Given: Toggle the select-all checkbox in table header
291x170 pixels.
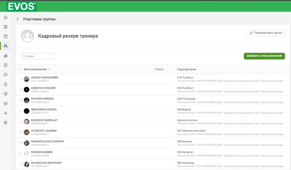Looking at the screenshot, I should [21, 69].
